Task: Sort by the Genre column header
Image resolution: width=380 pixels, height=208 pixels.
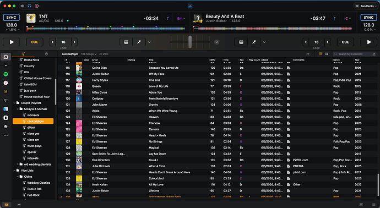Action: [336, 60]
